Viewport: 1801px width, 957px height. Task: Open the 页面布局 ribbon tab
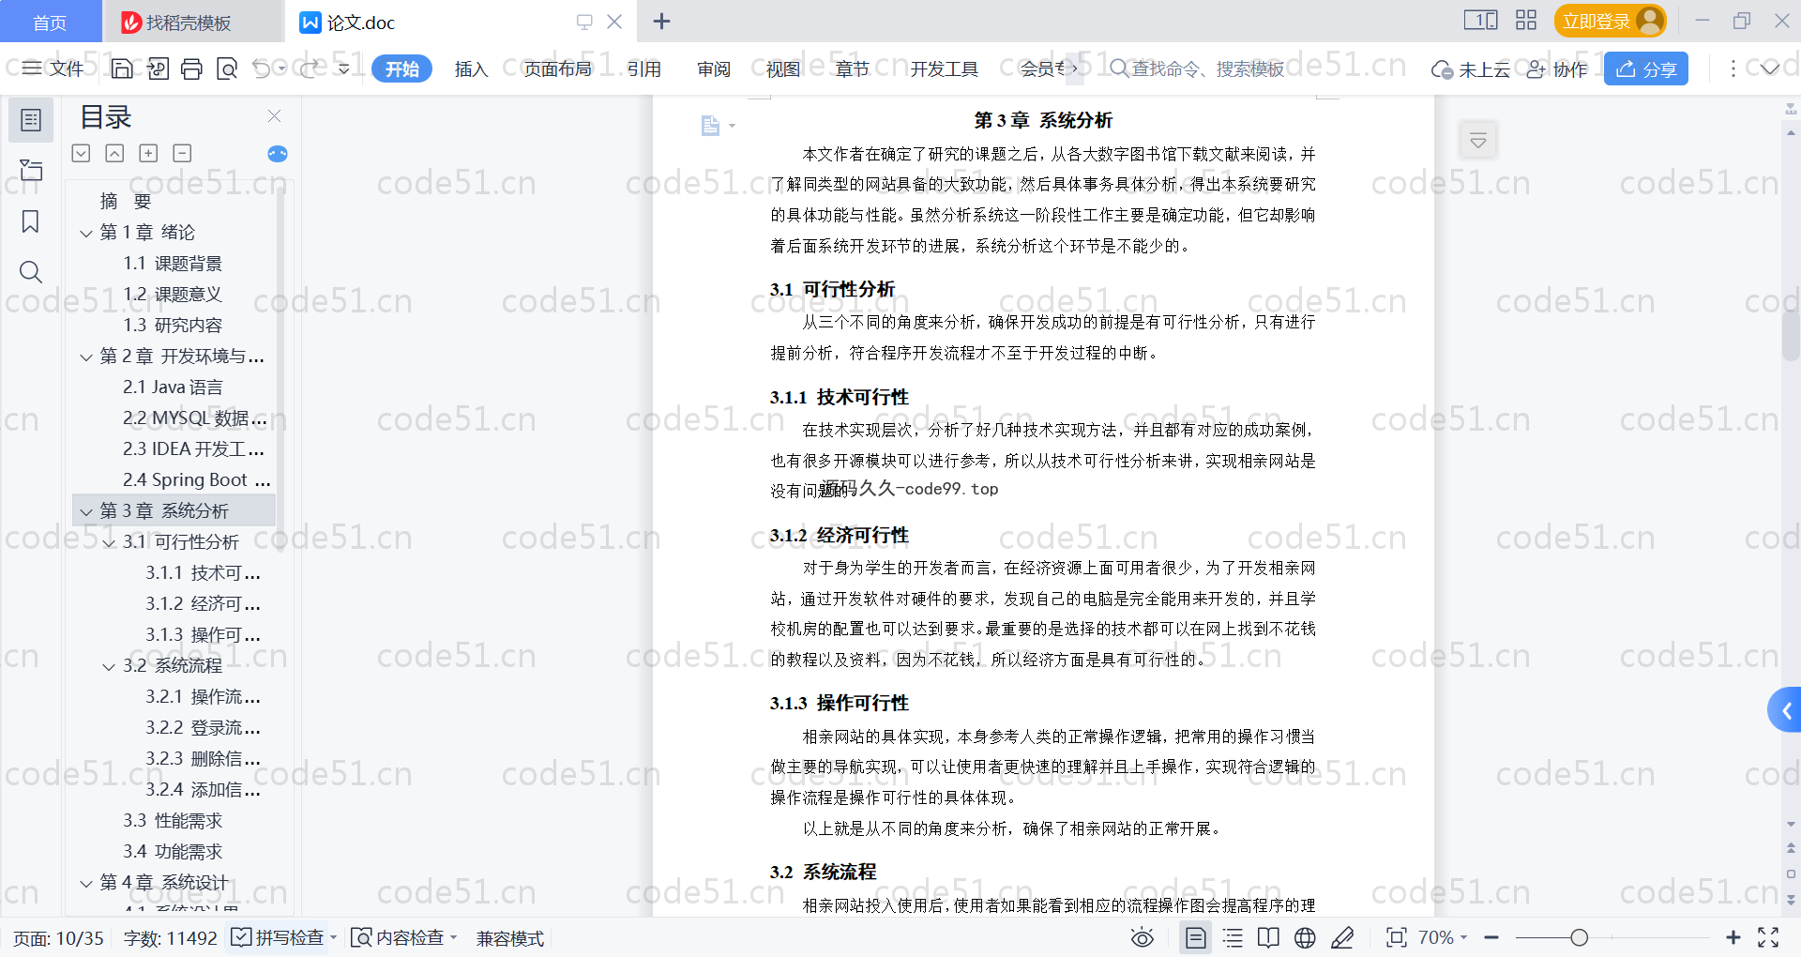pyautogui.click(x=557, y=68)
